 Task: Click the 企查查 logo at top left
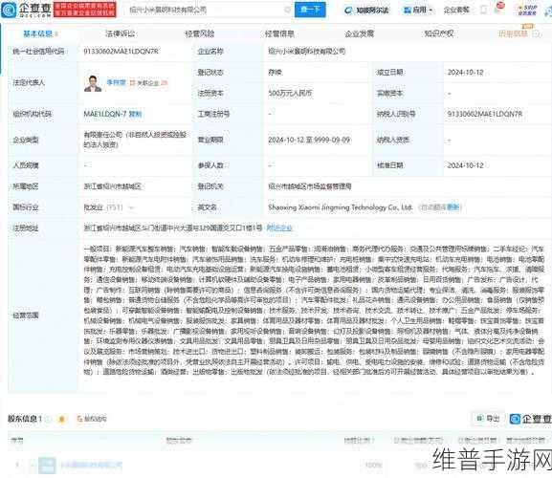pyautogui.click(x=27, y=10)
